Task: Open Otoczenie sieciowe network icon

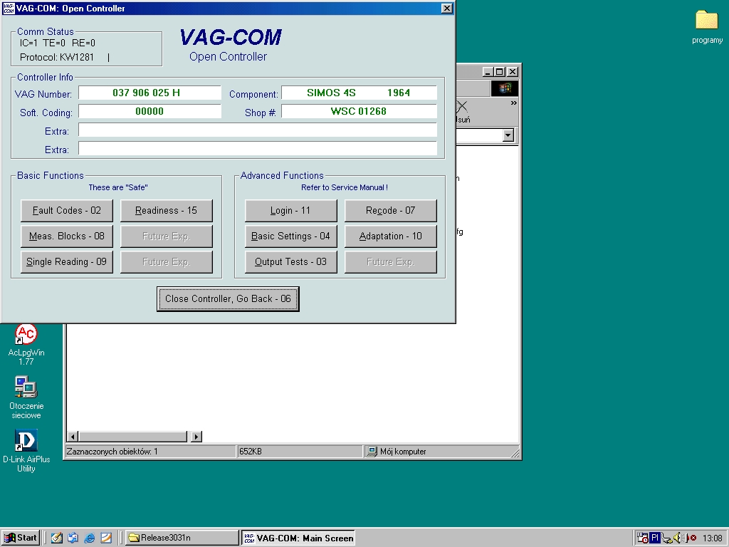Action: point(26,388)
